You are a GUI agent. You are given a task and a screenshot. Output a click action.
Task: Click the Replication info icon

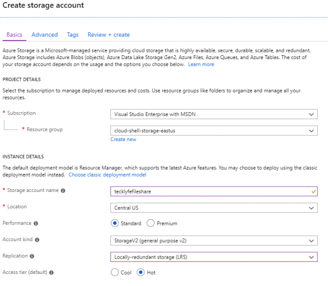coord(32,256)
